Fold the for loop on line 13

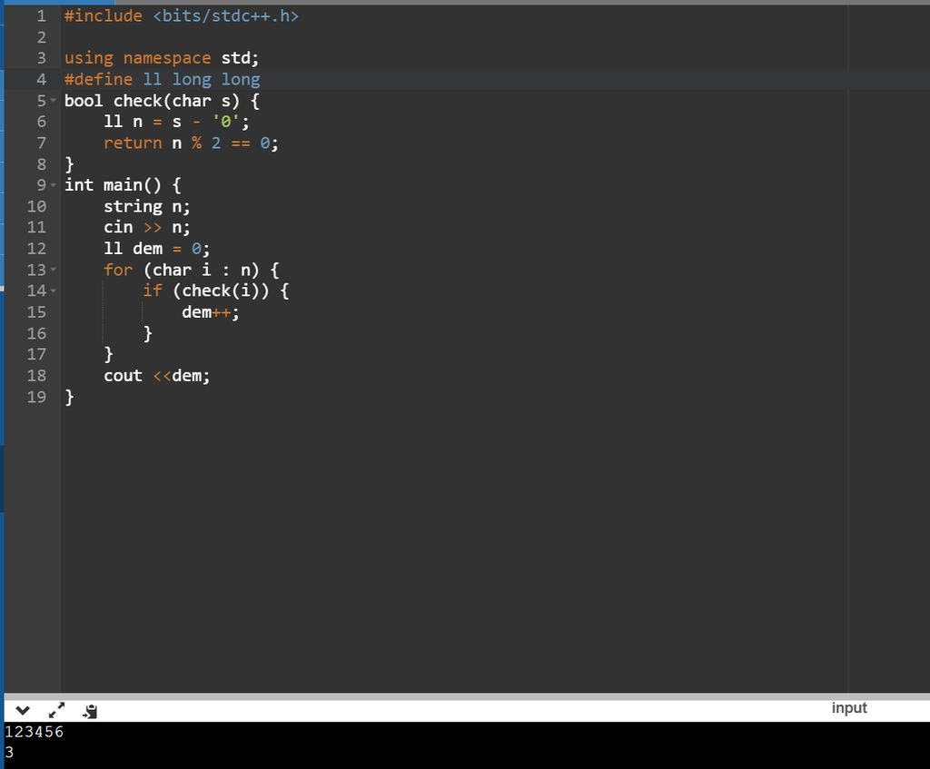pos(54,270)
